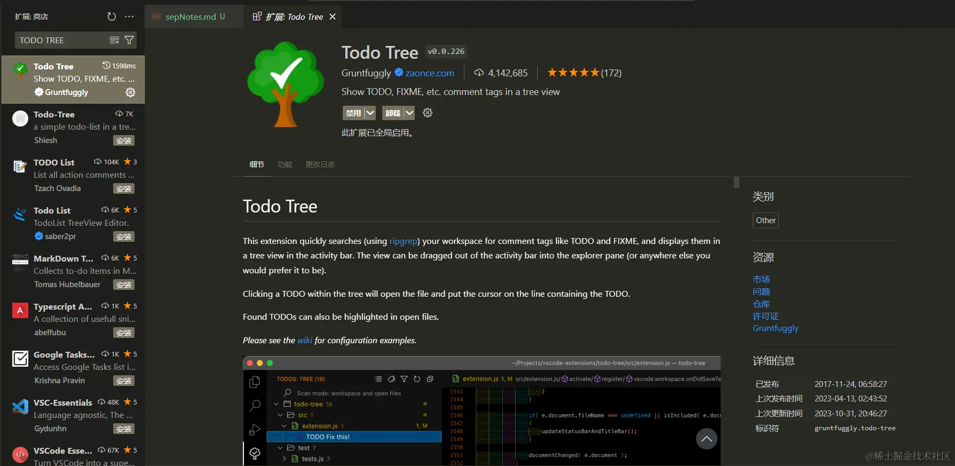This screenshot has width=955, height=466.
Task: Install Todo List by saber2pr
Action: pos(124,237)
